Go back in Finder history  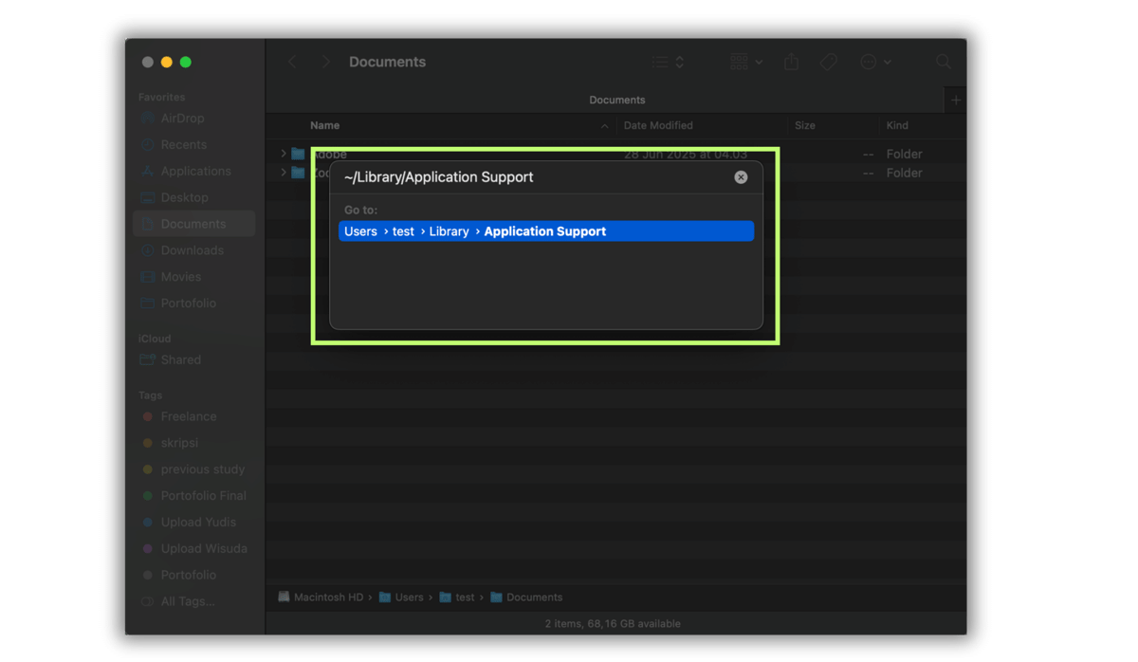click(292, 62)
